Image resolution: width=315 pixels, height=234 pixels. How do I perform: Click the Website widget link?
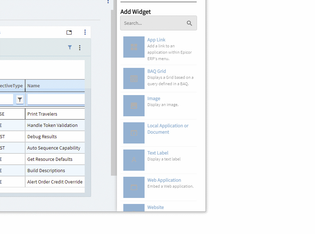point(156,207)
